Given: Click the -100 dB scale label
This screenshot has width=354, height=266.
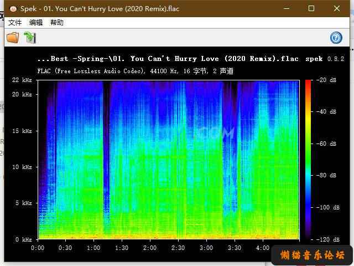Looking at the screenshot, I should pos(327,207).
